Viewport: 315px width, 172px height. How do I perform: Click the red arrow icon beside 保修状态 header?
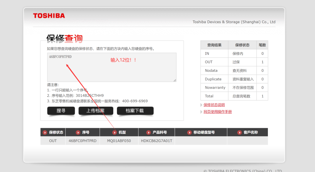click(45, 132)
